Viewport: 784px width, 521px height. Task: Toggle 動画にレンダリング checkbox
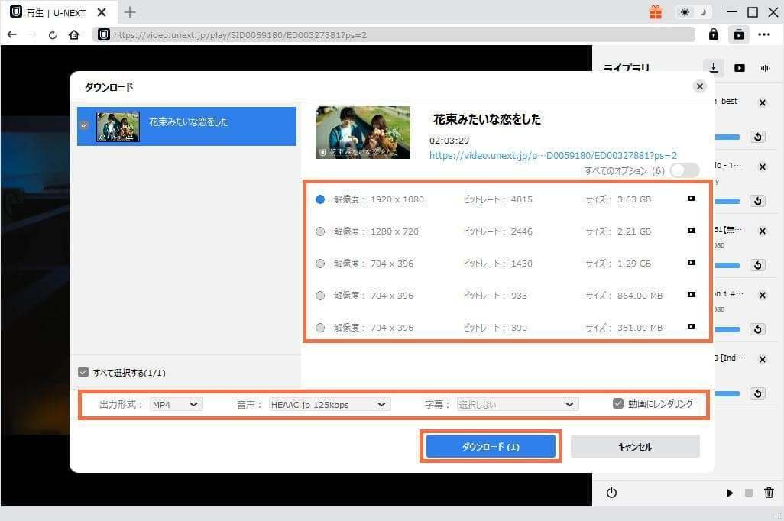click(618, 403)
